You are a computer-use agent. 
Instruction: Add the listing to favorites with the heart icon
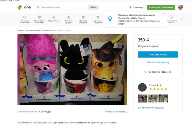[x=146, y=72]
